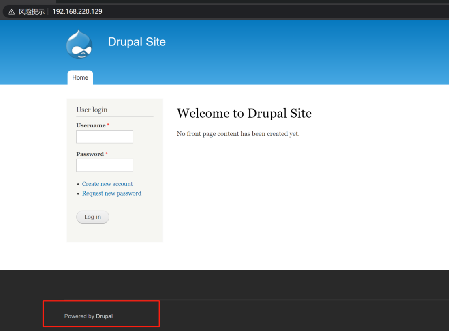Click the Log in button
449x331 pixels.
pos(92,217)
